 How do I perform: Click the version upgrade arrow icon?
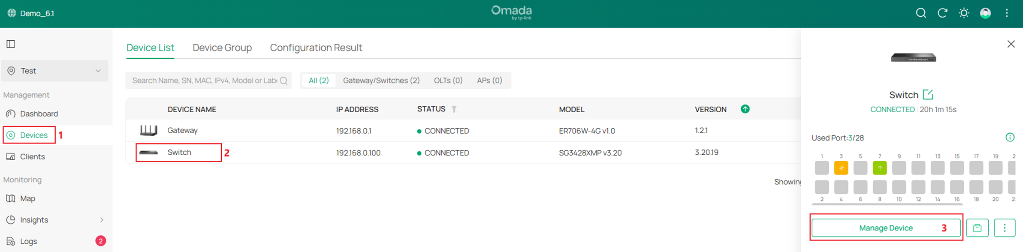point(745,109)
